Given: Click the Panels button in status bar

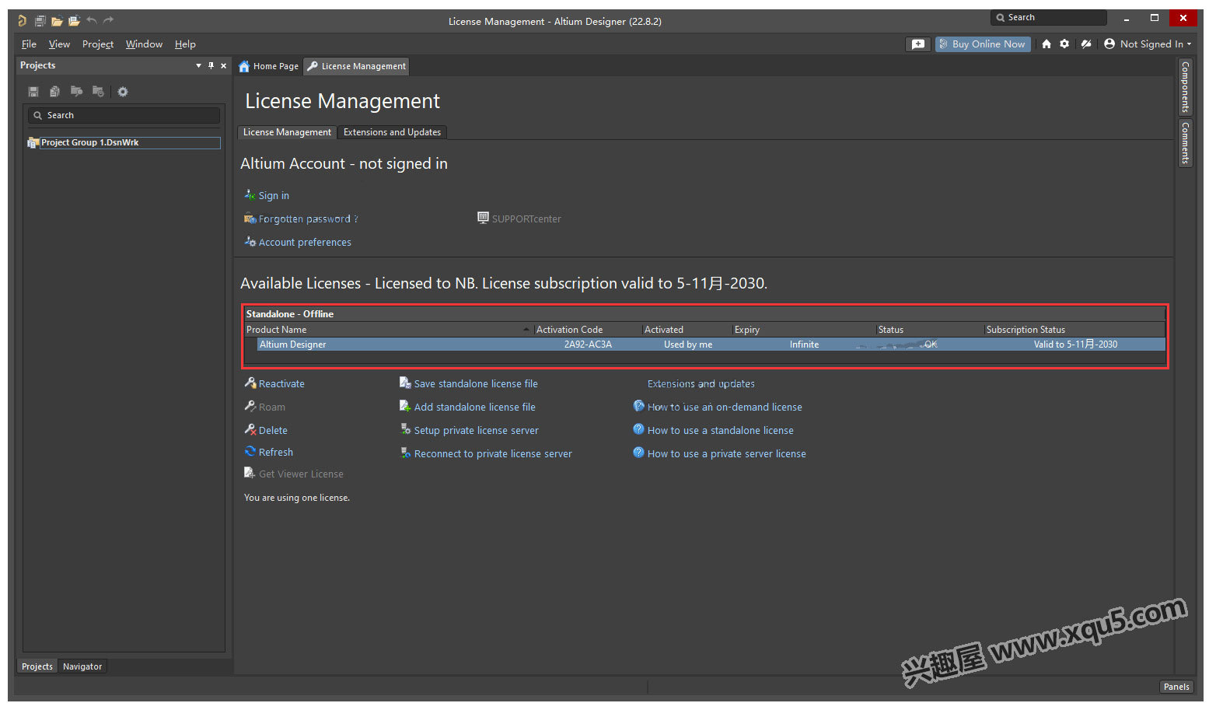Looking at the screenshot, I should point(1176,687).
